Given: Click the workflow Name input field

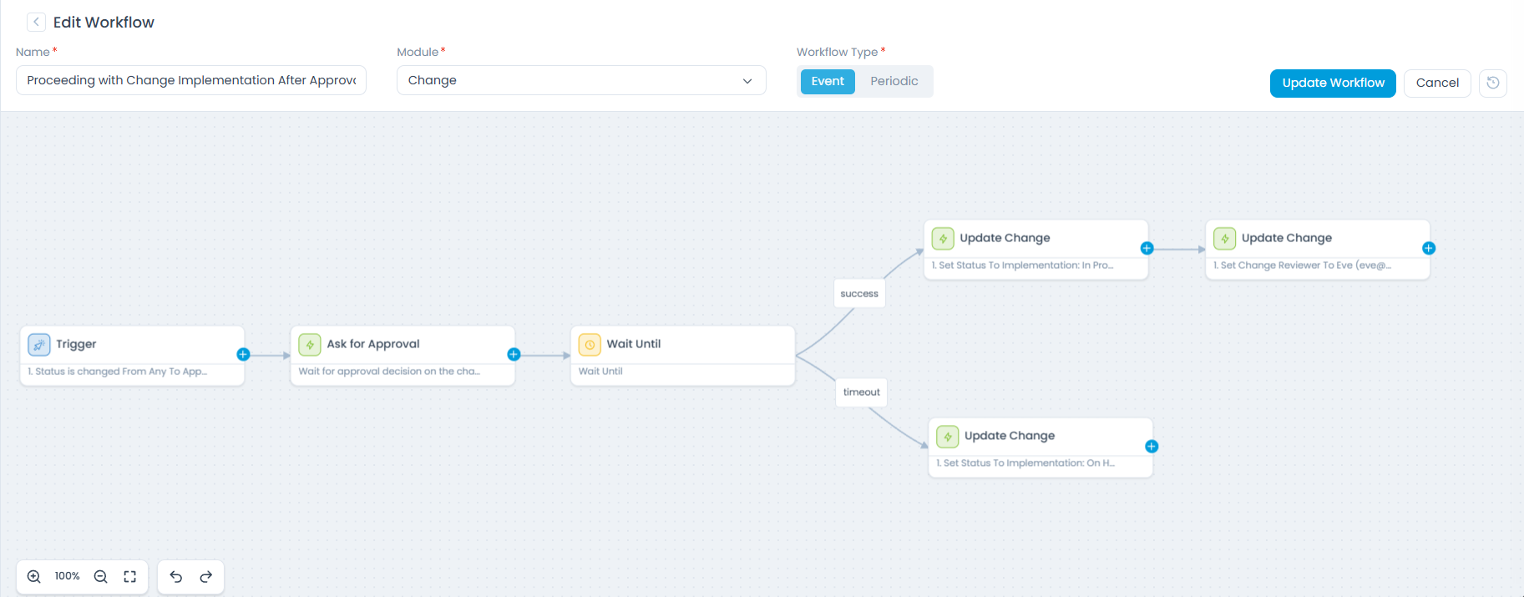Looking at the screenshot, I should (191, 80).
